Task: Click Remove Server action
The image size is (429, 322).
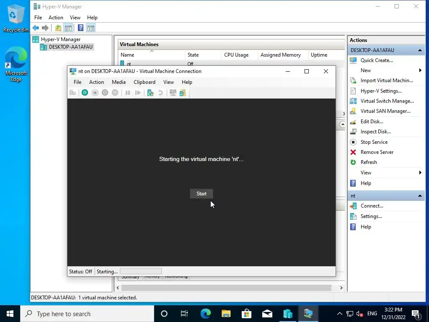Action: (x=377, y=152)
